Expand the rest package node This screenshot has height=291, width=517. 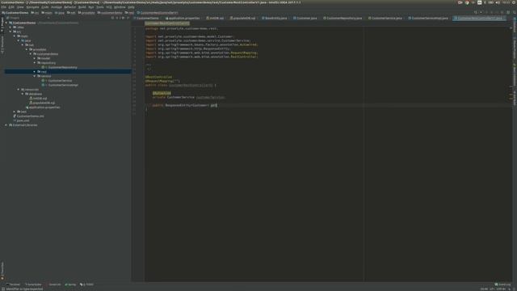click(x=35, y=72)
